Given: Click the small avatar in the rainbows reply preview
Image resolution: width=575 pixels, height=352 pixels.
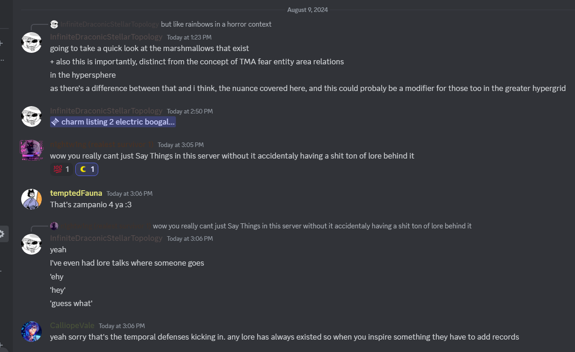Looking at the screenshot, I should (54, 24).
